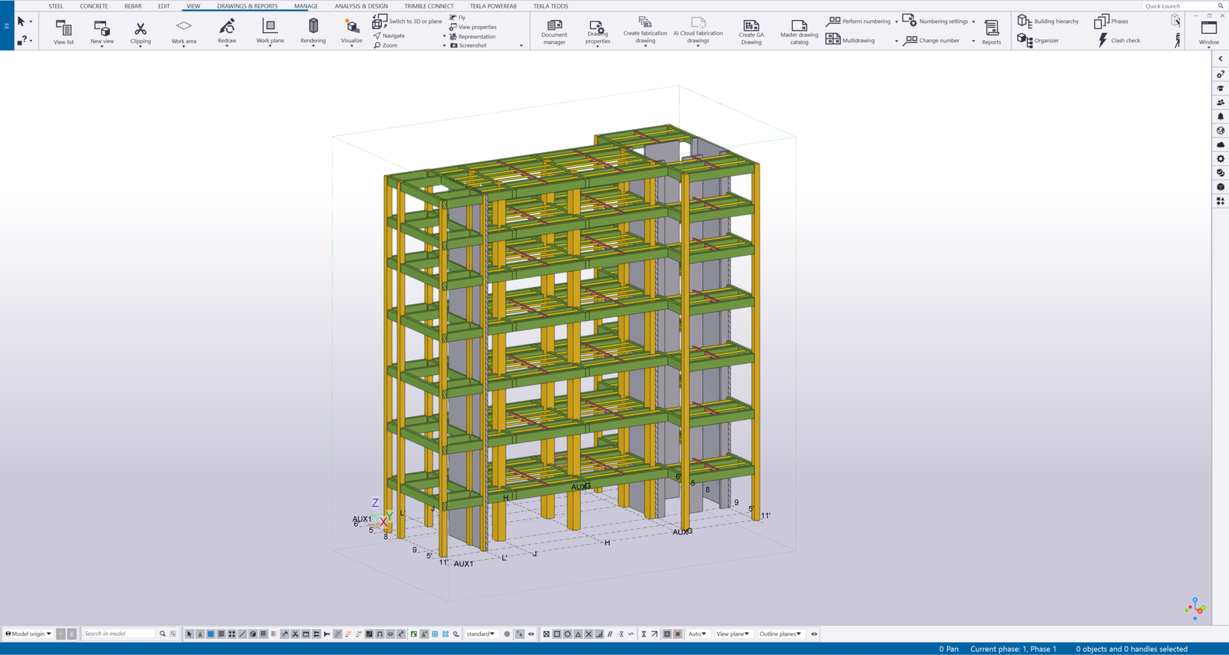Image resolution: width=1229 pixels, height=655 pixels.
Task: Click the Search in model field
Action: click(x=119, y=634)
